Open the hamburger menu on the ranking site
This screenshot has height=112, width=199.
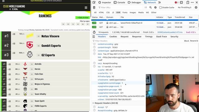pyautogui.click(x=86, y=7)
